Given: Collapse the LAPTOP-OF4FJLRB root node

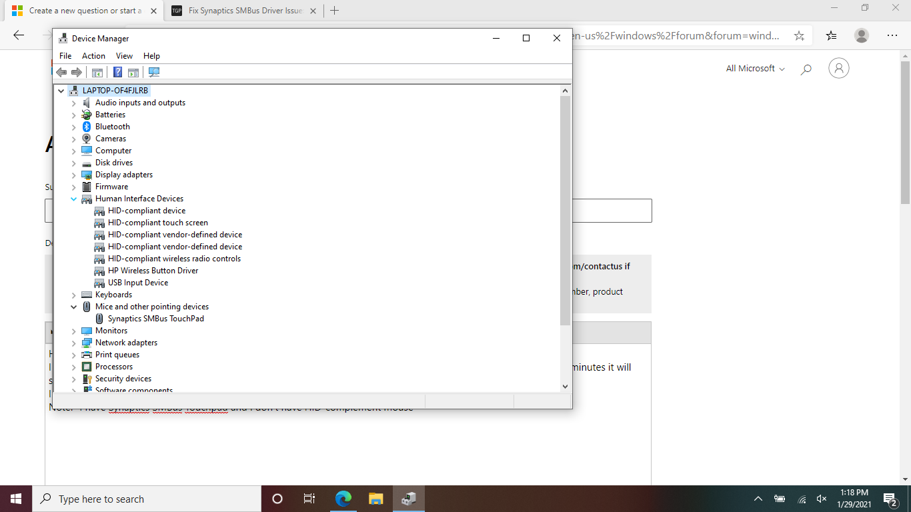Looking at the screenshot, I should pos(61,91).
